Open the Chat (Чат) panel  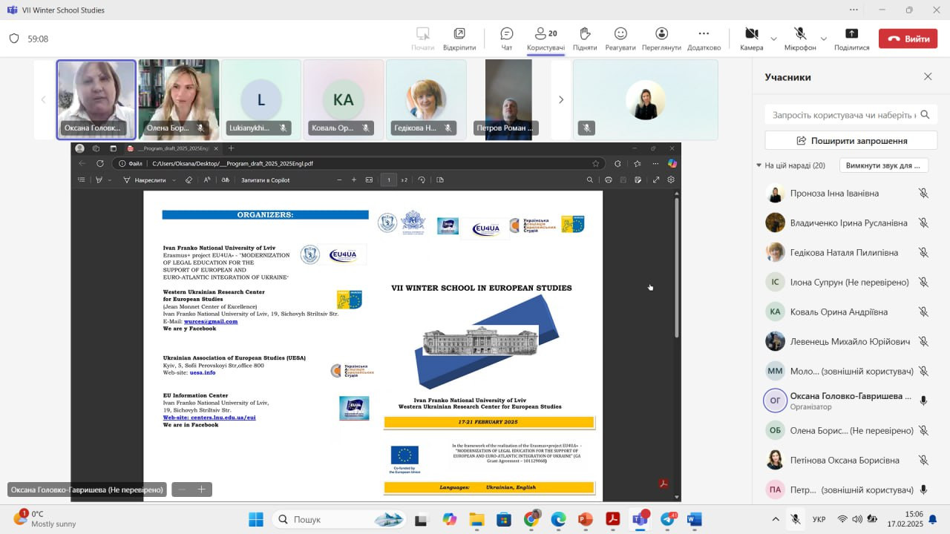click(x=507, y=39)
